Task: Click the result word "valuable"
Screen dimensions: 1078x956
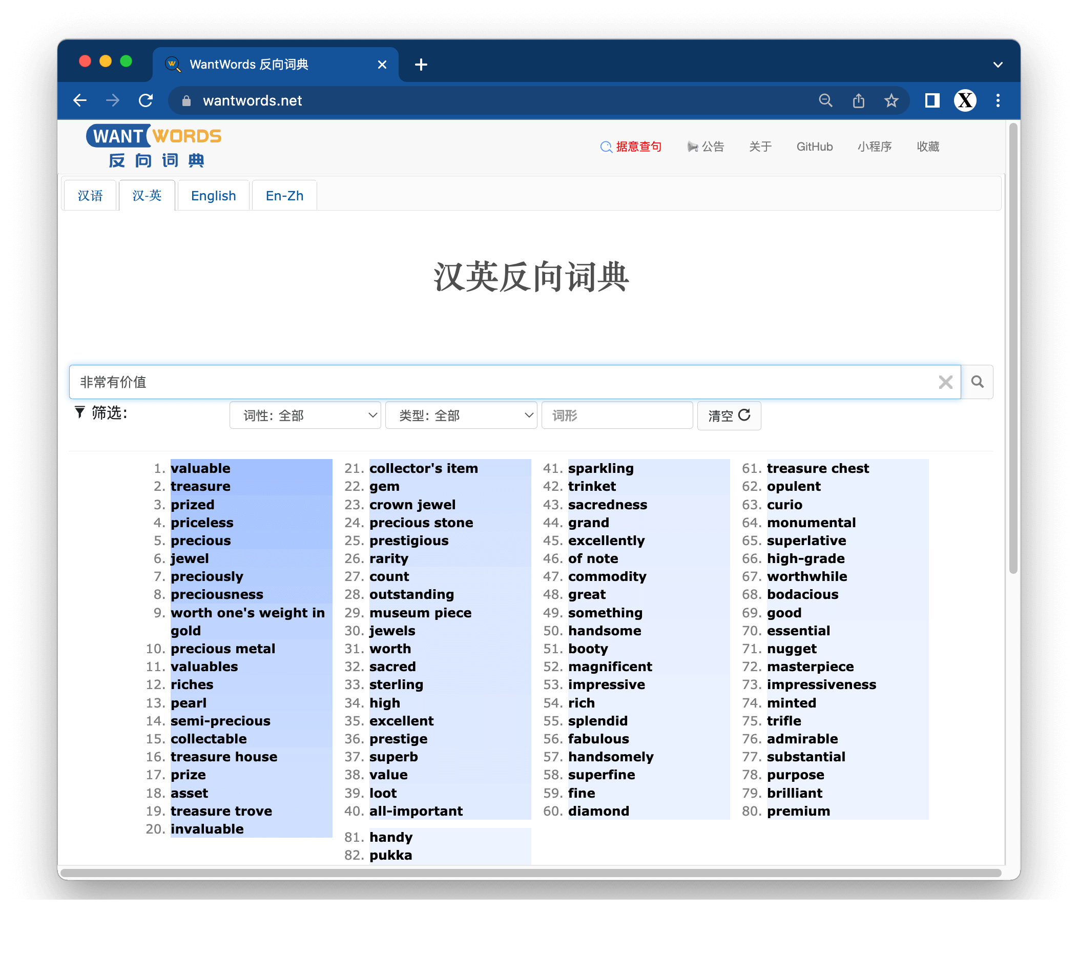Action: tap(200, 468)
